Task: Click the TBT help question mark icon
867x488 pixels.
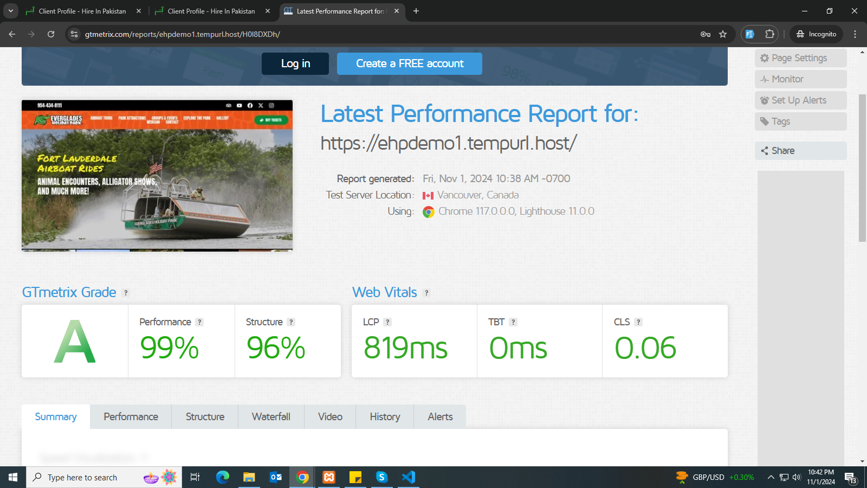Action: point(513,322)
